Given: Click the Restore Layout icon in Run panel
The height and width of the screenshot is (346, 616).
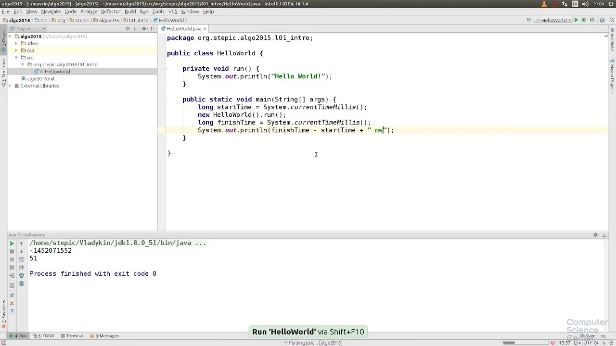Looking at the screenshot, I should [12, 285].
